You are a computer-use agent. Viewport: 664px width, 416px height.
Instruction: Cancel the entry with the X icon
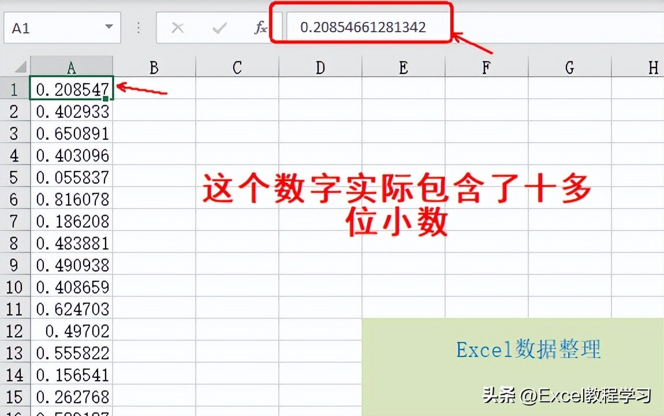click(179, 27)
